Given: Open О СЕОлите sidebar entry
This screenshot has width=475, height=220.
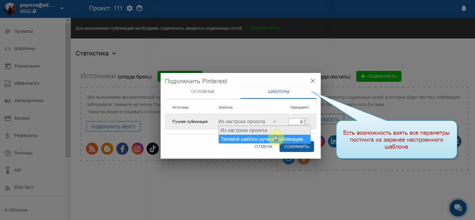Looking at the screenshot, I should coord(16,210).
